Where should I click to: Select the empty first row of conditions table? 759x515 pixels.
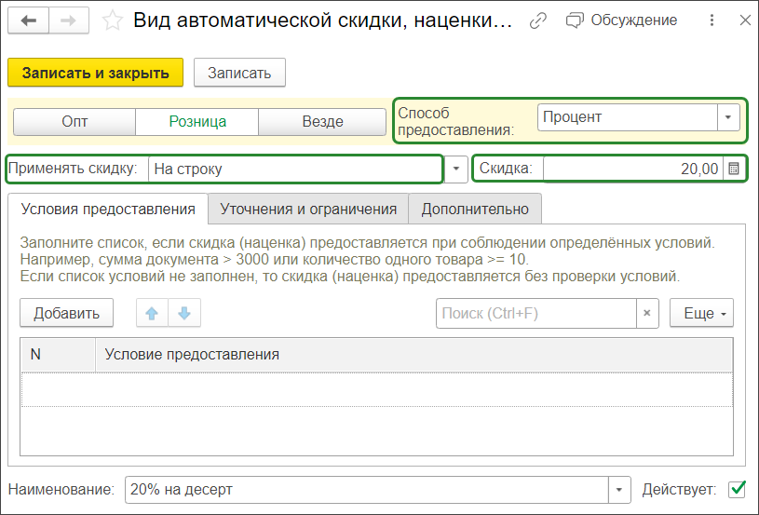[x=376, y=389]
